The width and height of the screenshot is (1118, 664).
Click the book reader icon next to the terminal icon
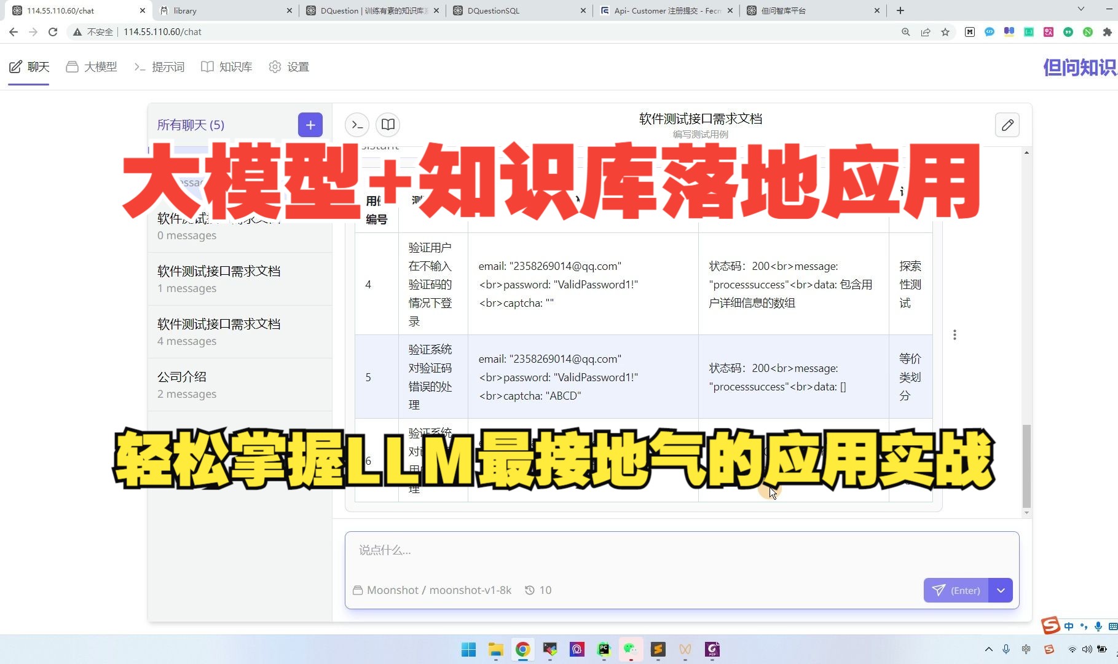387,124
